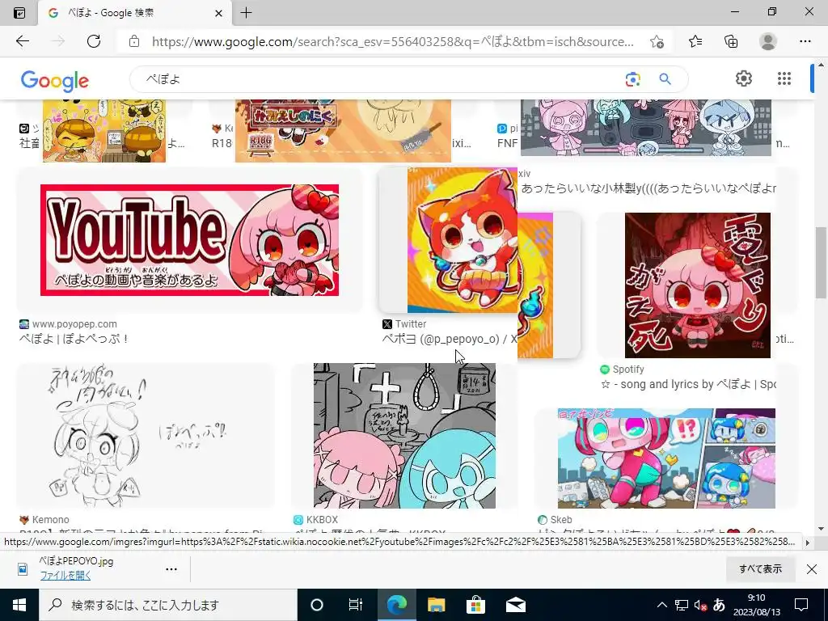Click the Spotify song and lyrics caption
Viewport: 828px width, 621px height.
(x=688, y=384)
